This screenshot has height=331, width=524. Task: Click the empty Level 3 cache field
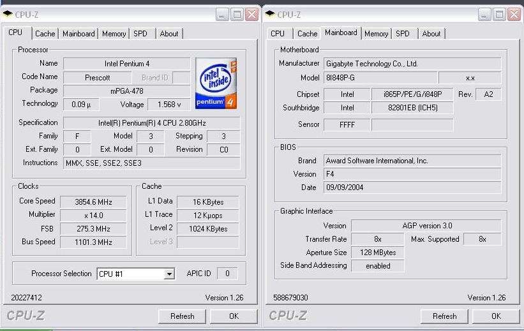point(208,242)
